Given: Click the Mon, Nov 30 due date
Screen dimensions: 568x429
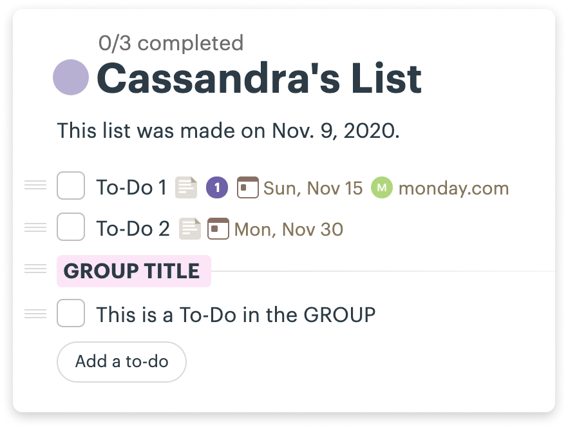Looking at the screenshot, I should pos(289,229).
